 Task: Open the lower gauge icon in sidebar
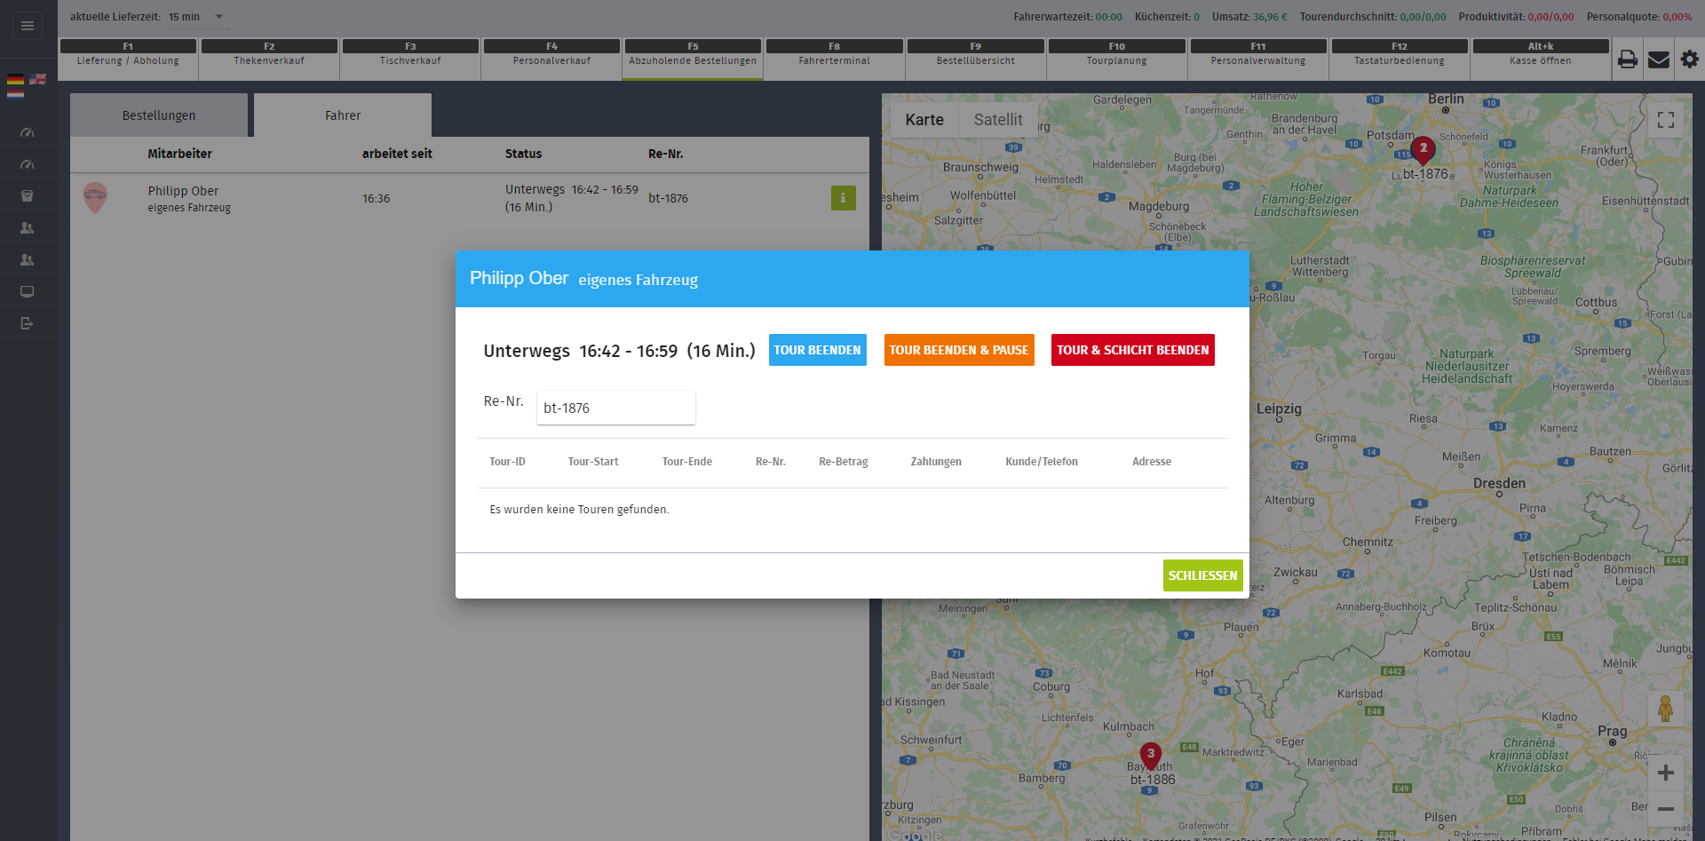pyautogui.click(x=28, y=164)
